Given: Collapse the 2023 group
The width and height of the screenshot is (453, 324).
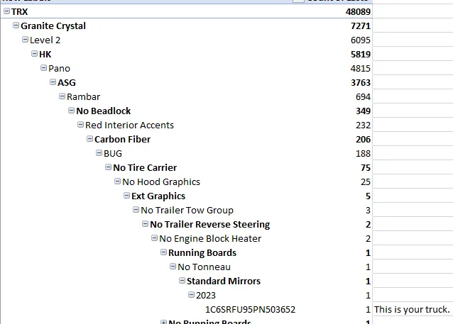Looking at the screenshot, I should pyautogui.click(x=192, y=294).
